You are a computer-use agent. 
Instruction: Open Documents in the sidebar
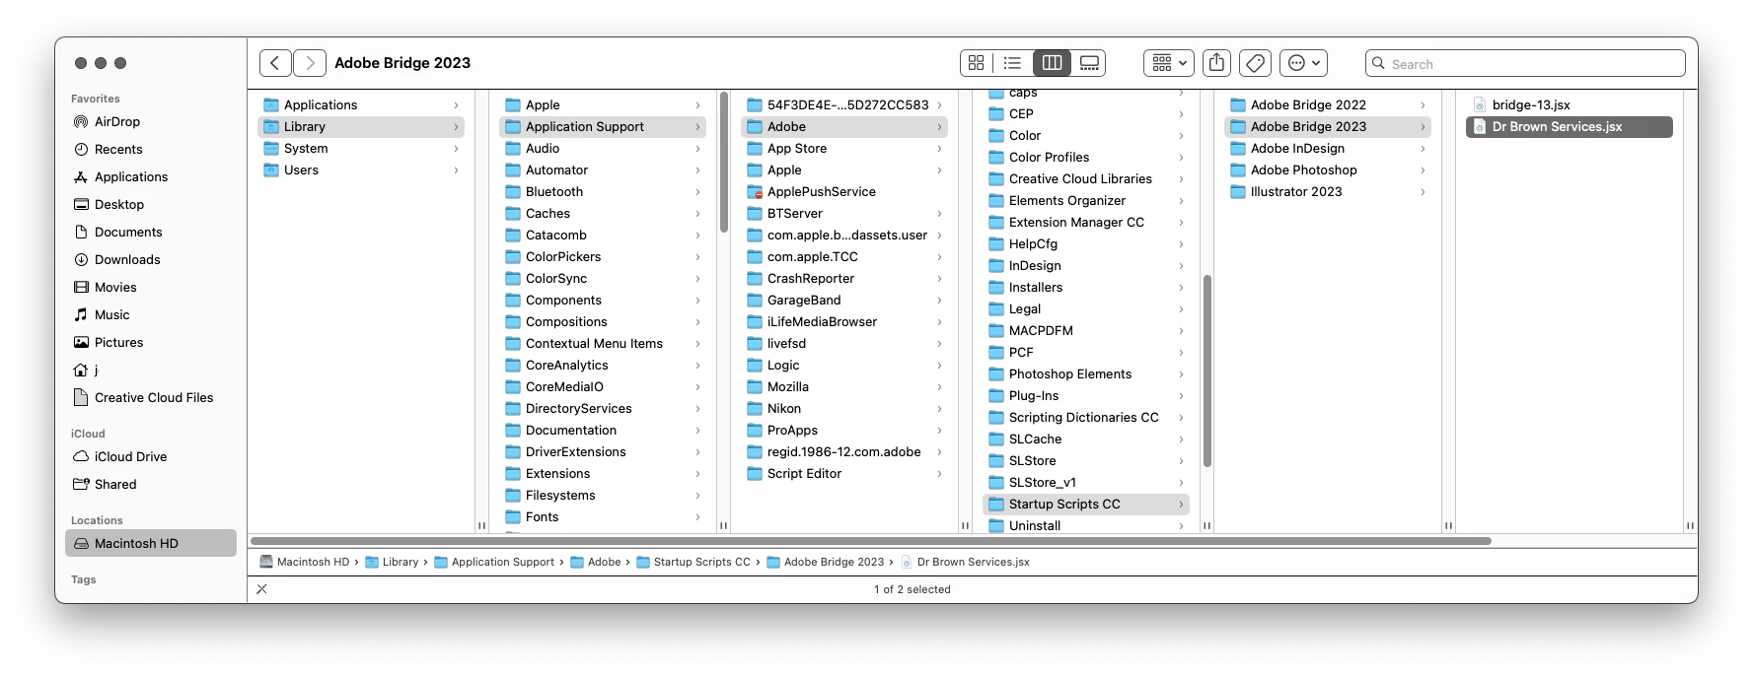151,233
